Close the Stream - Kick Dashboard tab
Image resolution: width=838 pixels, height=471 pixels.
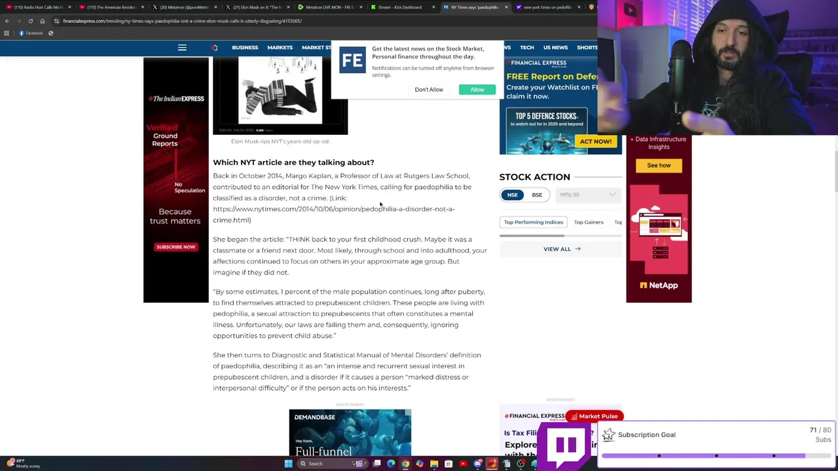click(x=433, y=7)
